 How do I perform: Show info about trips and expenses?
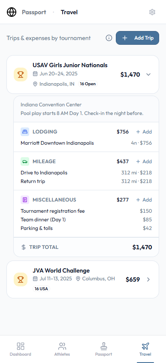click(x=109, y=38)
